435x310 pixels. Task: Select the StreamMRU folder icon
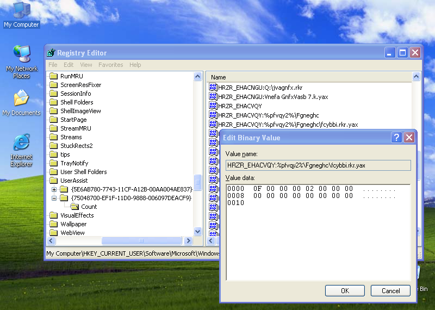tap(53, 128)
